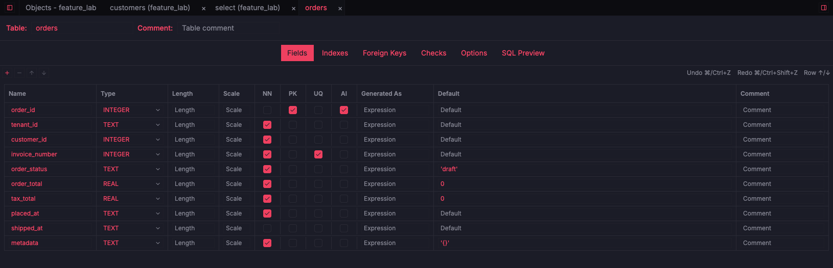Click the Table comment input field
Screen dimensions: 833x268
[x=229, y=28]
